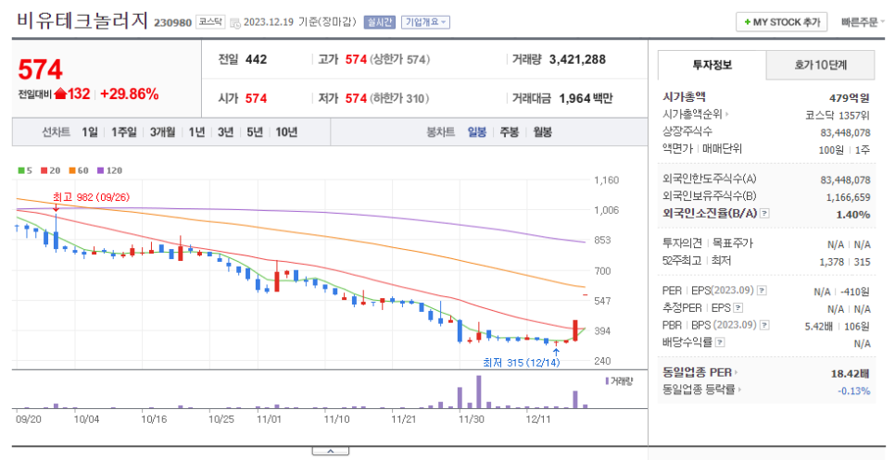Screen dimensions: 895x460
Task: Click the 5-day moving average green swatch
Action: tap(21, 170)
